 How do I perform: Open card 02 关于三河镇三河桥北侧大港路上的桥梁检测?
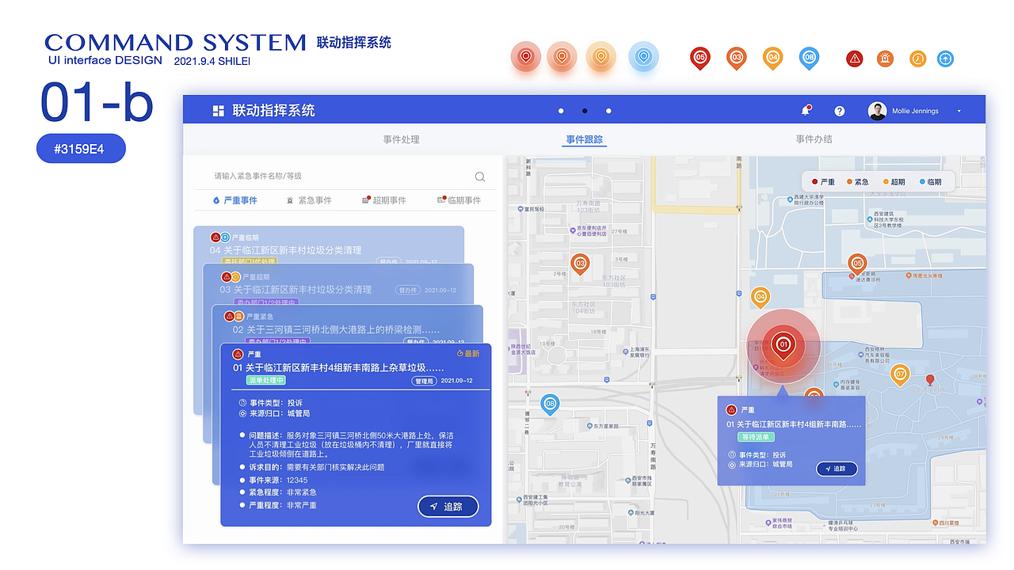click(x=337, y=329)
